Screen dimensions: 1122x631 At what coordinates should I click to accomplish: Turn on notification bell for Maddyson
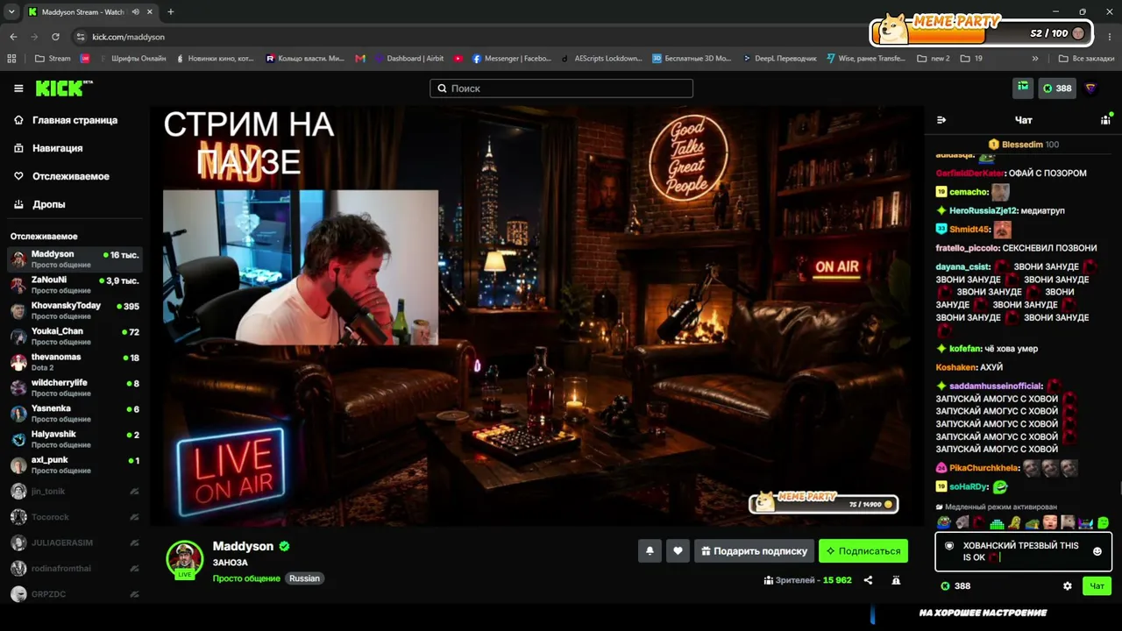pyautogui.click(x=650, y=551)
